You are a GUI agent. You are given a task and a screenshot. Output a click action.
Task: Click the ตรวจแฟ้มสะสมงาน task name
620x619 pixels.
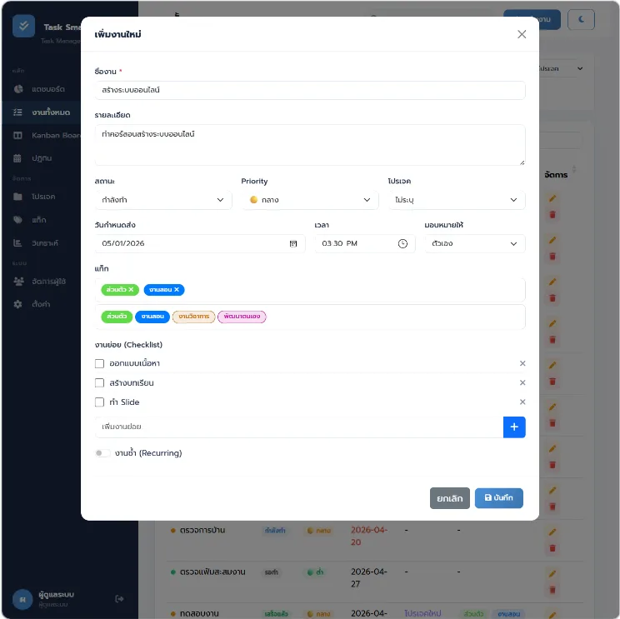pos(212,572)
